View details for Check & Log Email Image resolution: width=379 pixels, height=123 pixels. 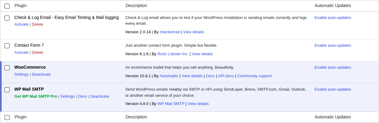tap(193, 32)
